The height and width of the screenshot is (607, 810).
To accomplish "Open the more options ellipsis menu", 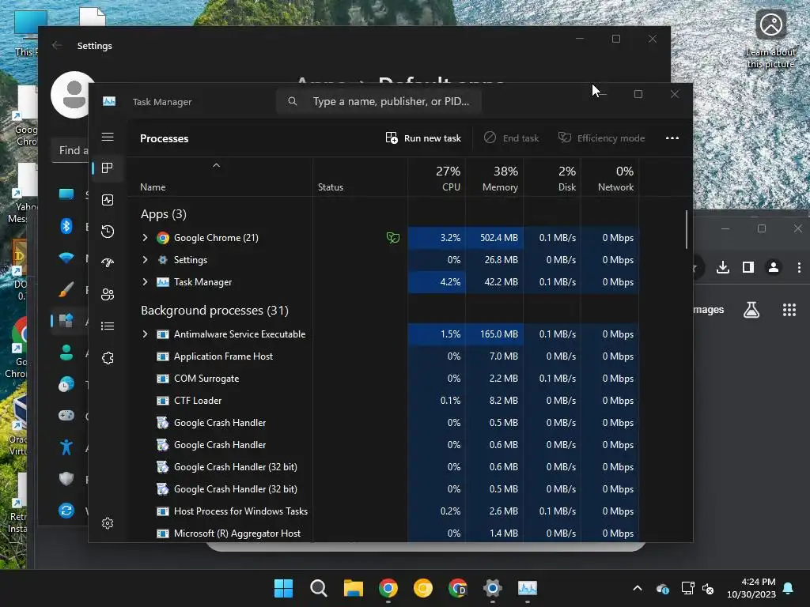I will pos(672,138).
